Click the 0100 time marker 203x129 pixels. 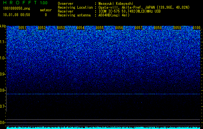[197, 28]
